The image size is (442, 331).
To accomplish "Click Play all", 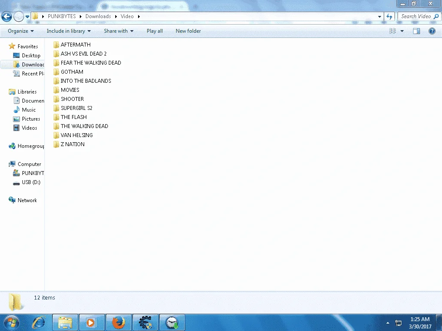I will click(155, 31).
